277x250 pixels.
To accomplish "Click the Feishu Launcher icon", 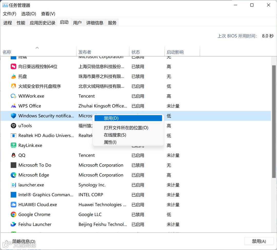I will tap(13, 224).
